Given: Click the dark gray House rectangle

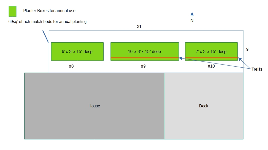Looking at the screenshot, I should pos(94,106).
